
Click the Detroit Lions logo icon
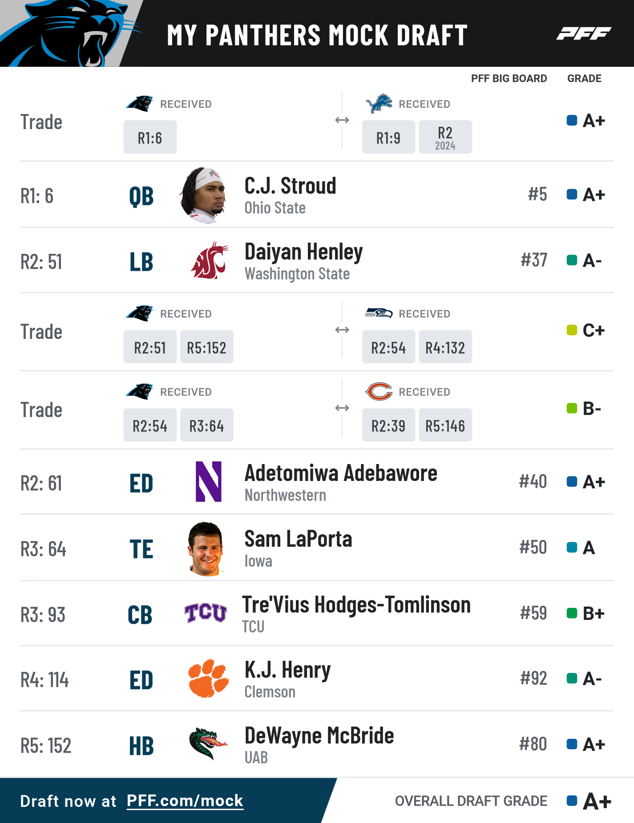coord(379,104)
